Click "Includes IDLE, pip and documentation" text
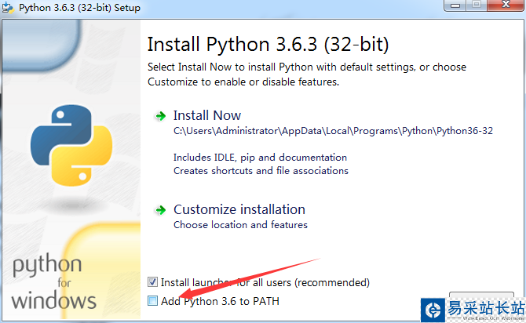The height and width of the screenshot is (323, 526). coord(260,158)
